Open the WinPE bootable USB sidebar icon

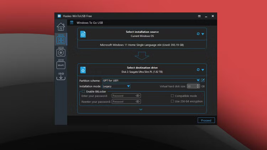[x=61, y=65]
